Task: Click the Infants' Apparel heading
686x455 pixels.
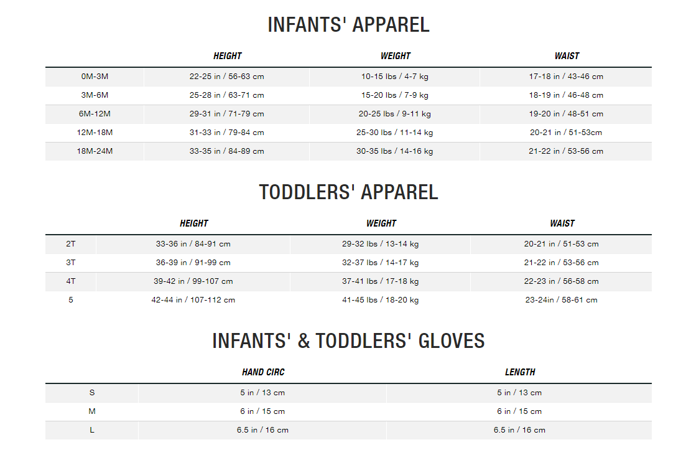Action: (348, 25)
